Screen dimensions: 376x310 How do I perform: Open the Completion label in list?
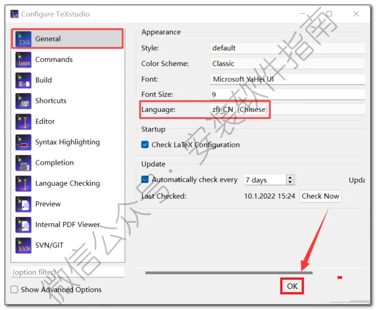point(54,163)
